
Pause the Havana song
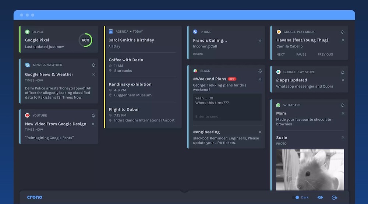(301, 54)
